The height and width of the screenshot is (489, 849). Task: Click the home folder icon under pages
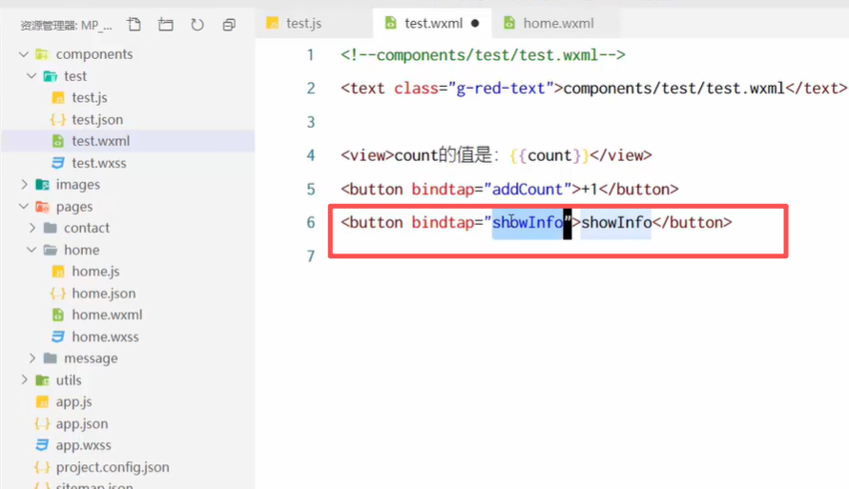pyautogui.click(x=51, y=250)
